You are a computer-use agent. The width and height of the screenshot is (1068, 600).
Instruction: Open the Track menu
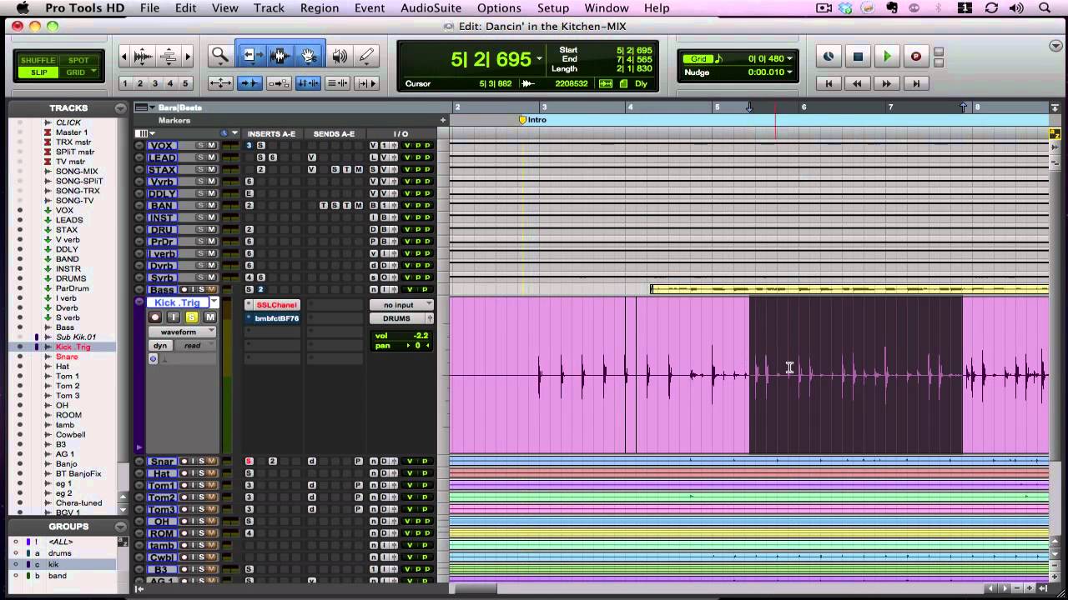[x=269, y=7]
